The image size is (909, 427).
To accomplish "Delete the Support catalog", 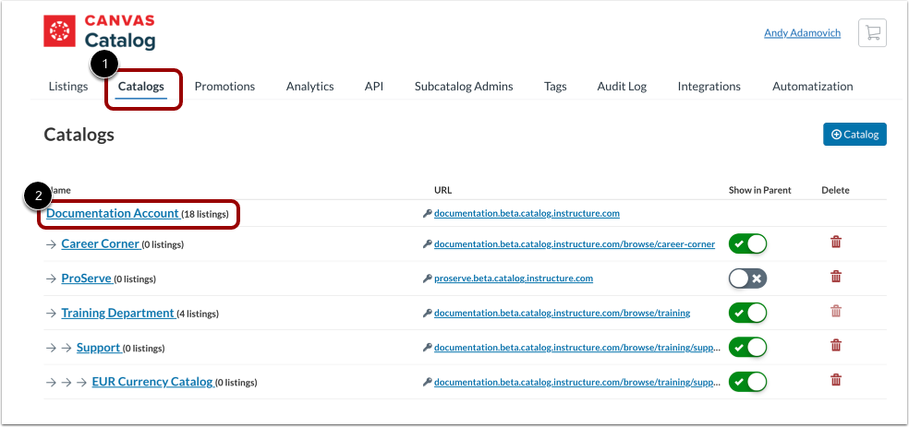I will point(835,346).
